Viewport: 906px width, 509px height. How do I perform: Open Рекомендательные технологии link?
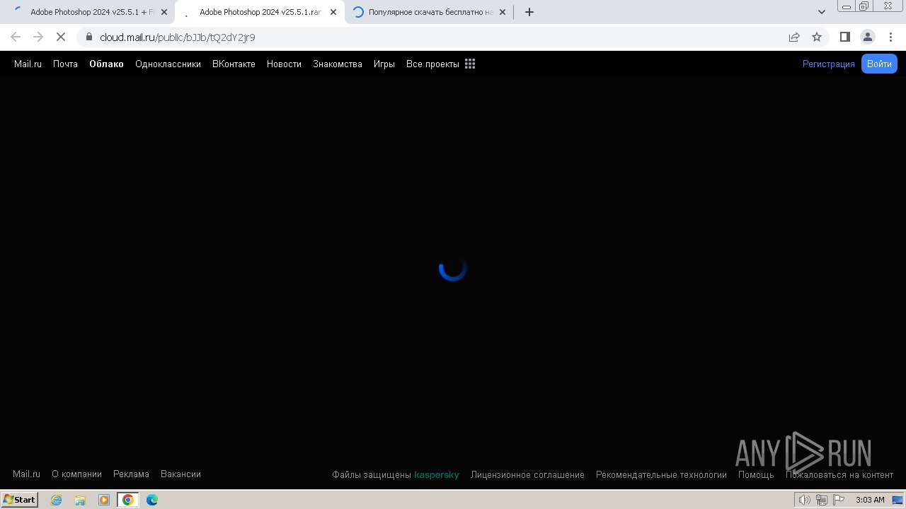661,475
